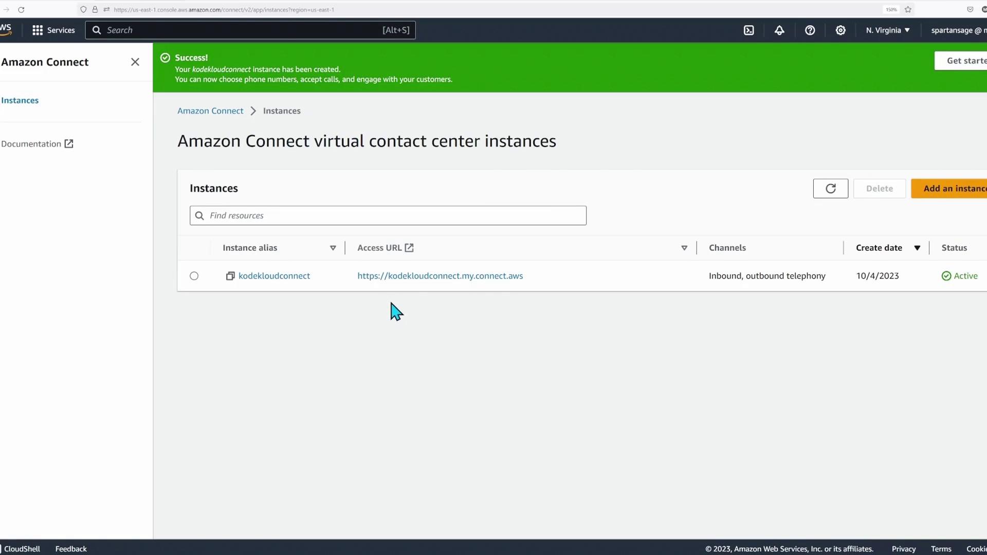This screenshot has width=987, height=555.
Task: Reload the browser page
Action: click(21, 9)
